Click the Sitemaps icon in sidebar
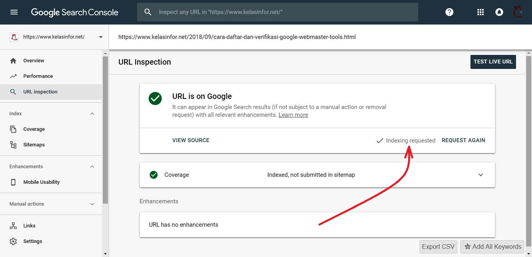 click(x=13, y=145)
